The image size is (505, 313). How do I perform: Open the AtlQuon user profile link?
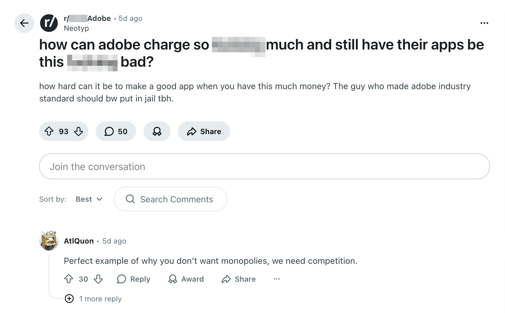79,241
